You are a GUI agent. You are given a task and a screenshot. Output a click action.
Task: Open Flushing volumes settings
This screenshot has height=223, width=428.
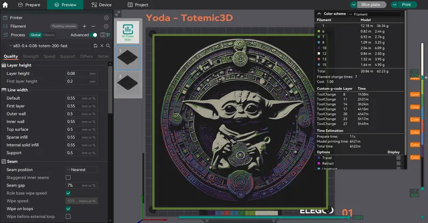tap(64, 26)
